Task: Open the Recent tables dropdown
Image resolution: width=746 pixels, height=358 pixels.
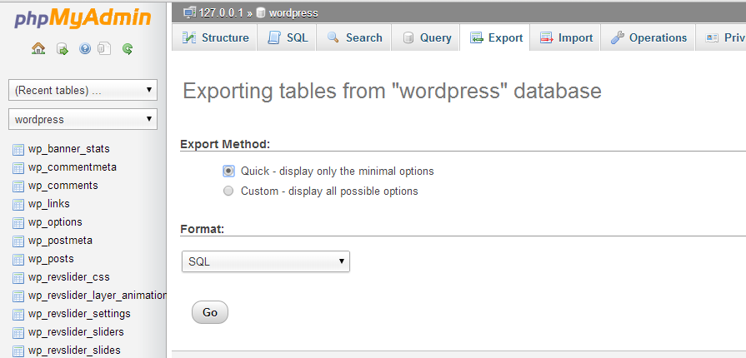Action: click(83, 90)
